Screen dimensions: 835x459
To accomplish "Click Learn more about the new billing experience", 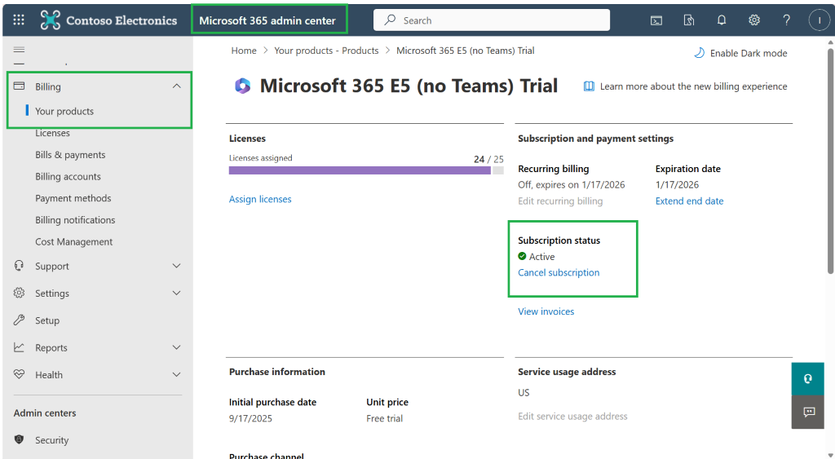I will [x=693, y=86].
